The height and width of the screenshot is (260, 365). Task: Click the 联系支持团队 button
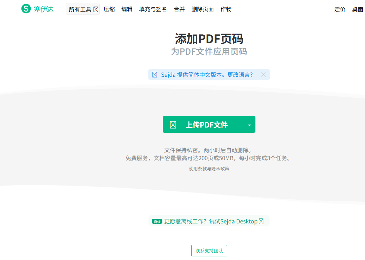tap(209, 251)
